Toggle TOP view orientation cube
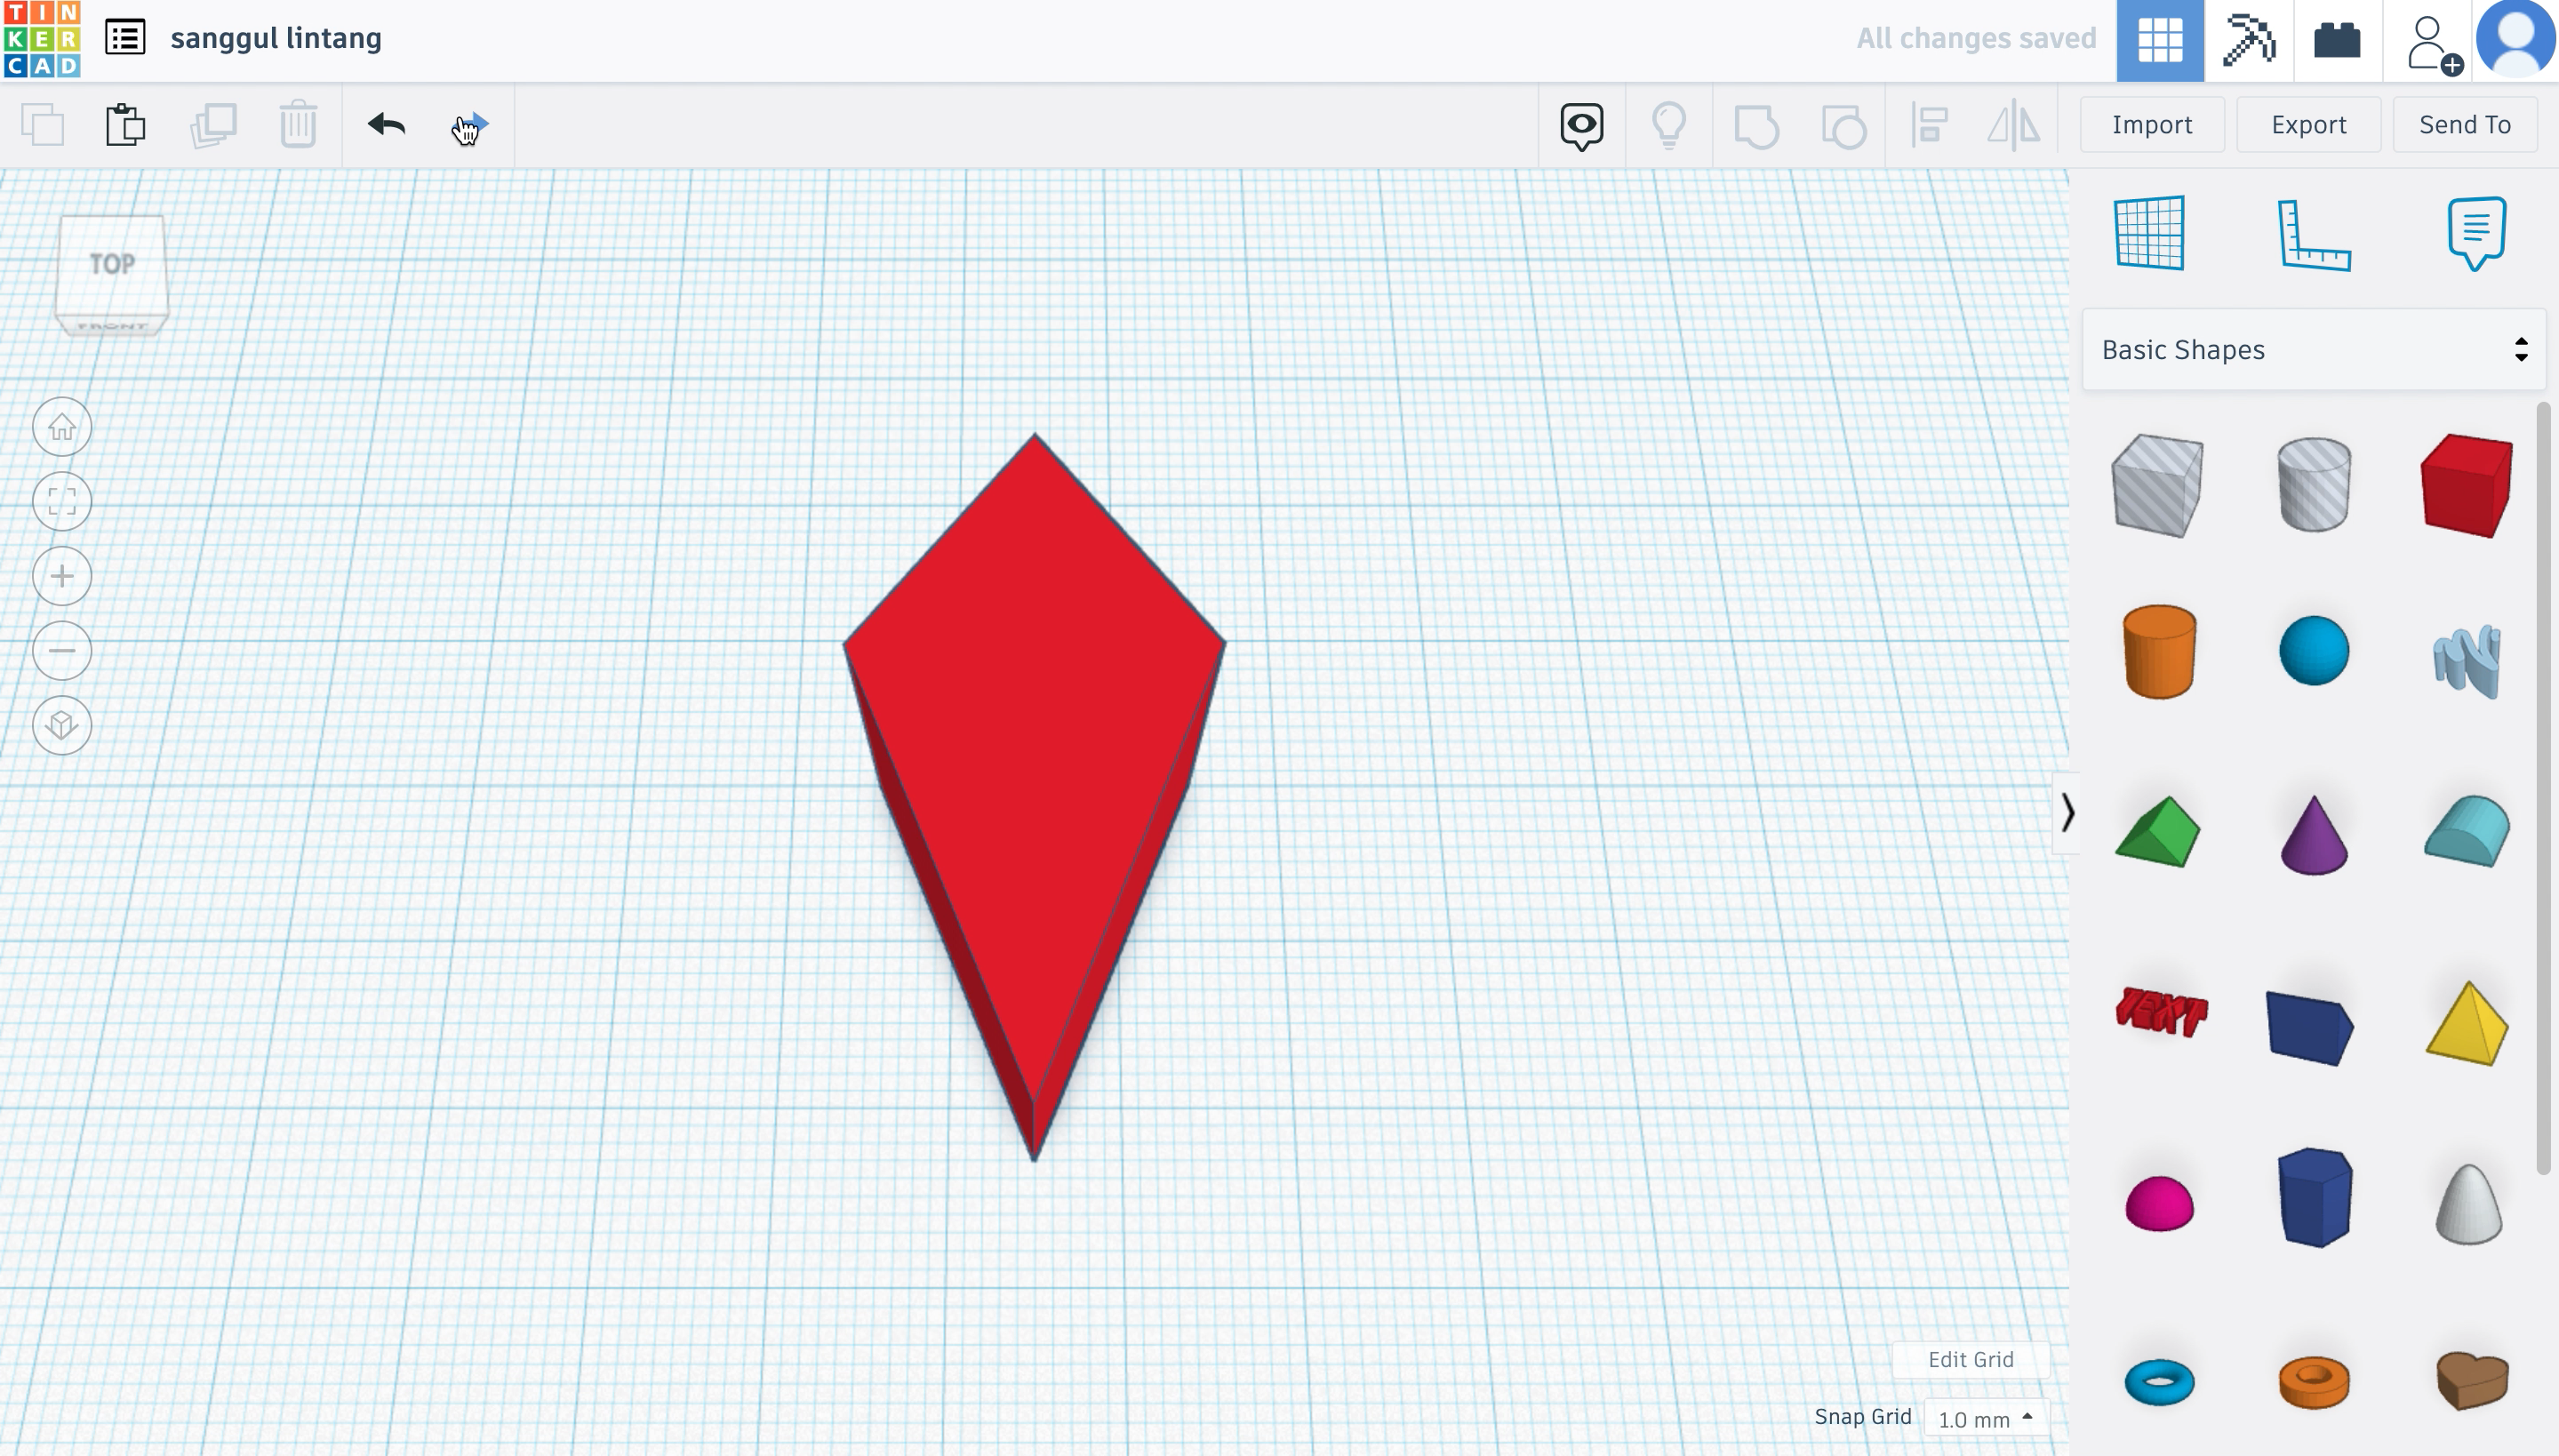Image resolution: width=2559 pixels, height=1456 pixels. pos(109,262)
